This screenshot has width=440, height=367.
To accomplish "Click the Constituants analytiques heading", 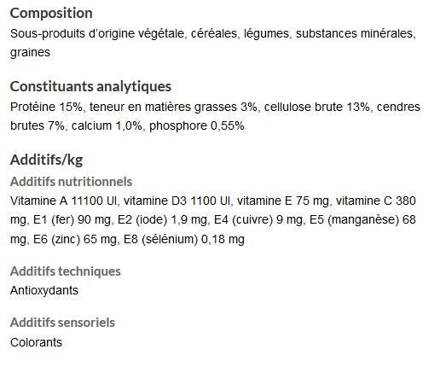I will (x=90, y=86).
